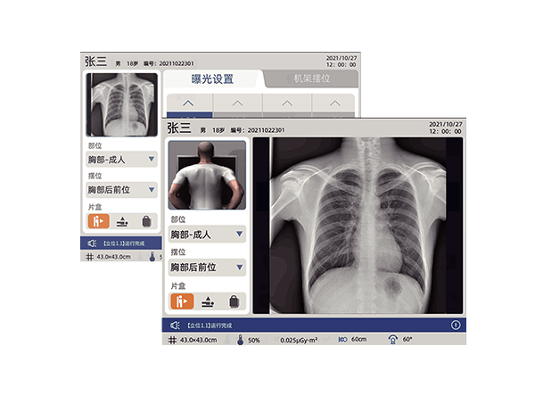Toggle wall-stand cassette in back window
535x396 pixels.
tap(97, 221)
